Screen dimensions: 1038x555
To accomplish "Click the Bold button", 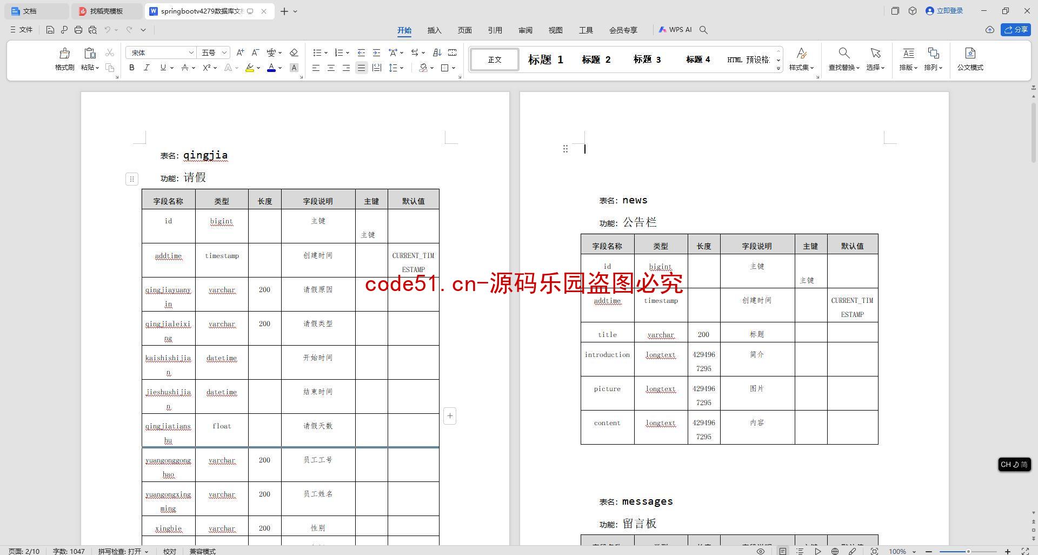I will pos(131,68).
